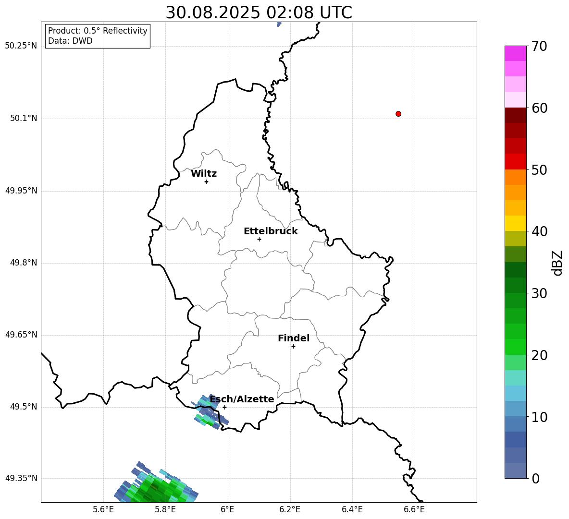Click the colorbar tick label 10

pos(539,417)
